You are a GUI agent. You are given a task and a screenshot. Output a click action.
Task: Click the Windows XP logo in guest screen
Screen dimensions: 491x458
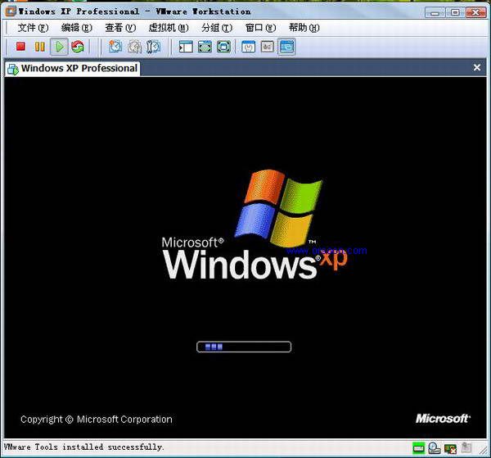[255, 224]
